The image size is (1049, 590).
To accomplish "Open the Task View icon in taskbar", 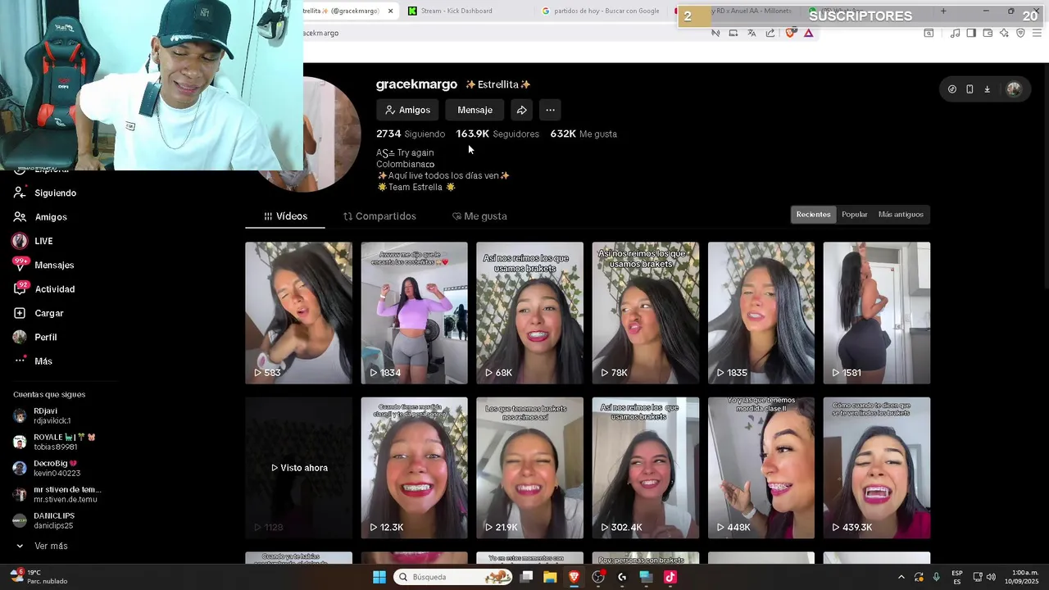I will click(527, 577).
